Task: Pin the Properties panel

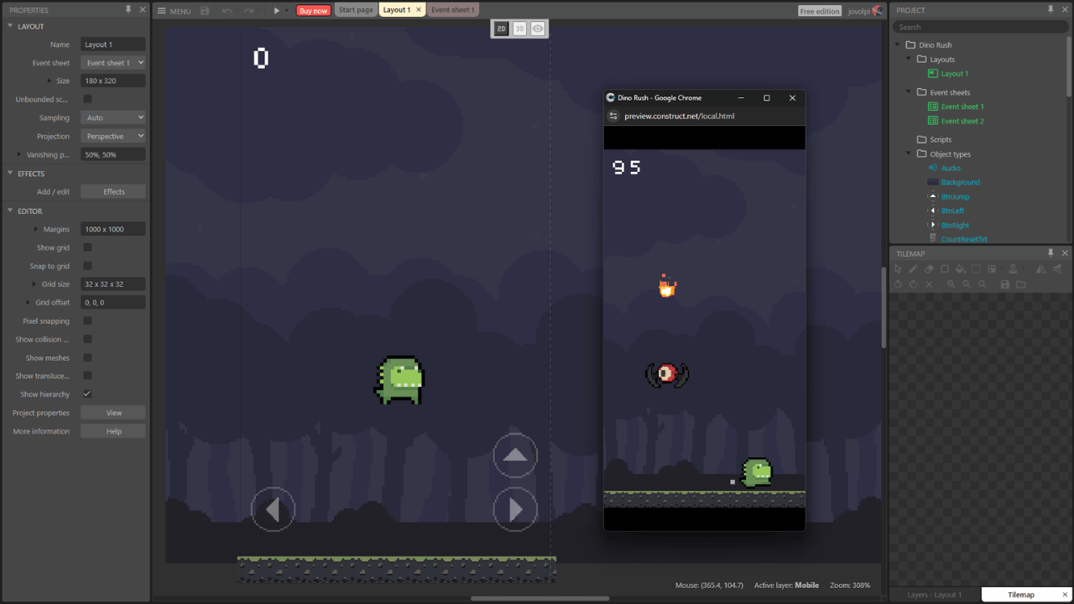Action: 128,9
